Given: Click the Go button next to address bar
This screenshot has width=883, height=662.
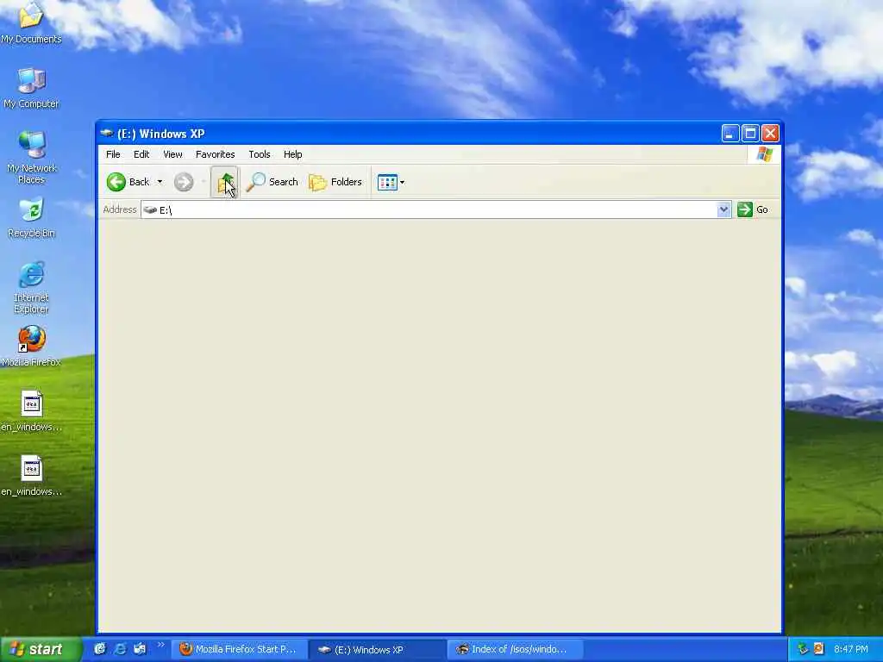Looking at the screenshot, I should pyautogui.click(x=753, y=209).
